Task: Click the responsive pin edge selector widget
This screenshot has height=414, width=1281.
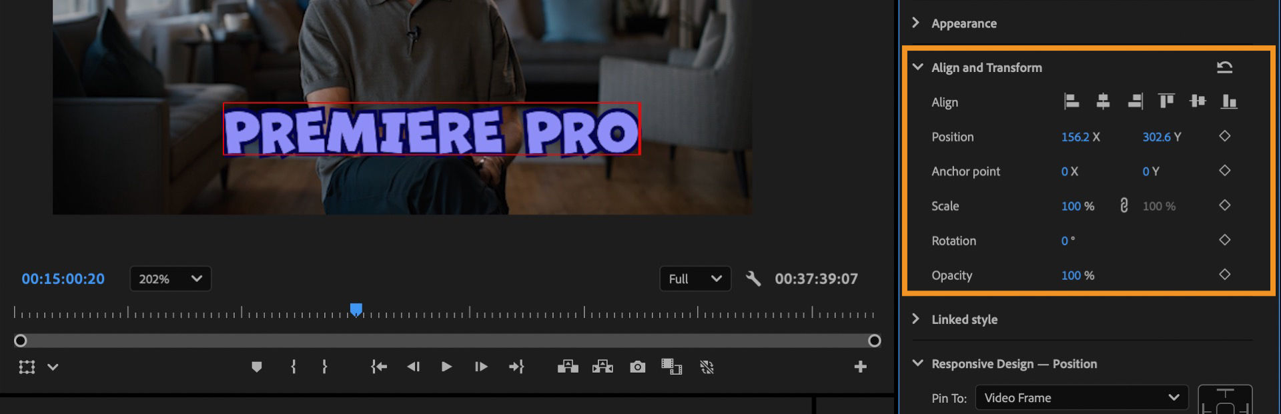Action: (1225, 399)
